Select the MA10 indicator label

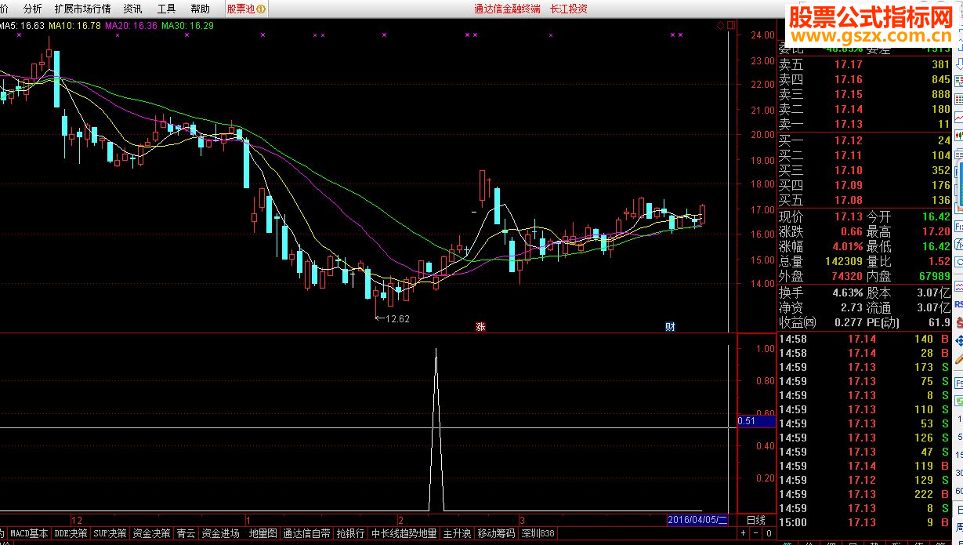(x=74, y=26)
